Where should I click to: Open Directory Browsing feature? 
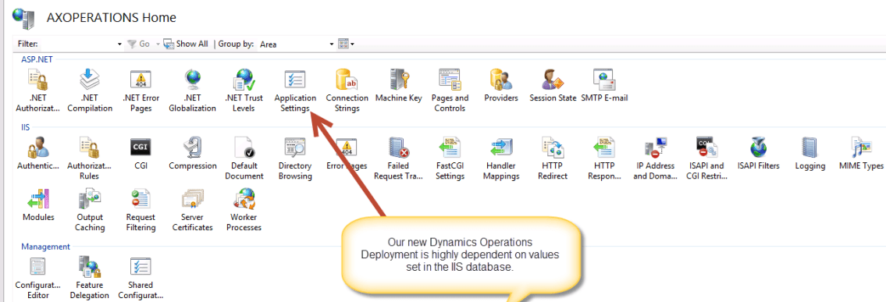coord(295,158)
